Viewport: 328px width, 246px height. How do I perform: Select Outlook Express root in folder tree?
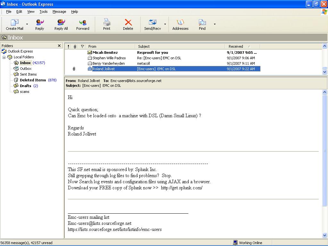coord(20,51)
